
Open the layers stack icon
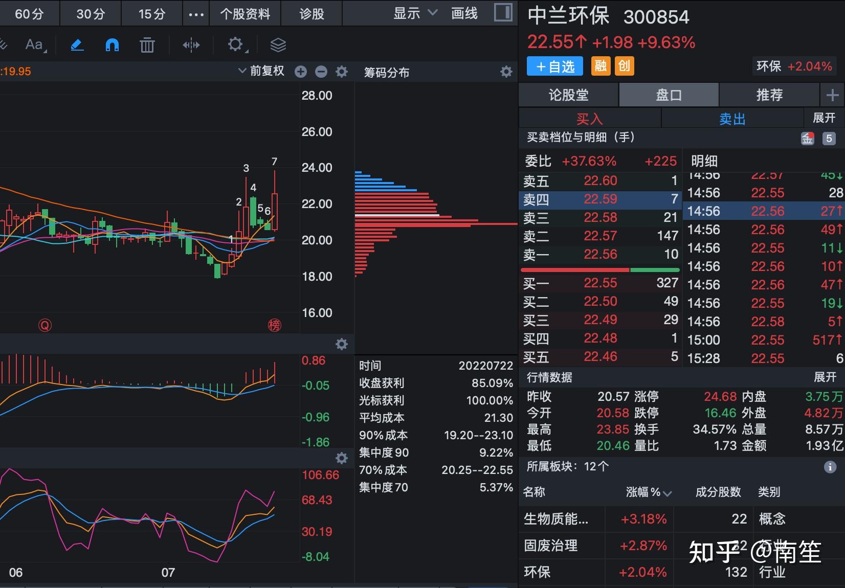tap(278, 45)
